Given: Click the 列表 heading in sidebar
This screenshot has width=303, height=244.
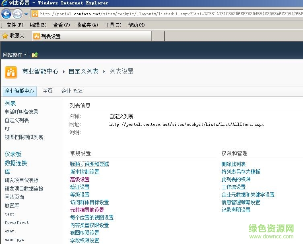Looking at the screenshot, I should [10, 103].
